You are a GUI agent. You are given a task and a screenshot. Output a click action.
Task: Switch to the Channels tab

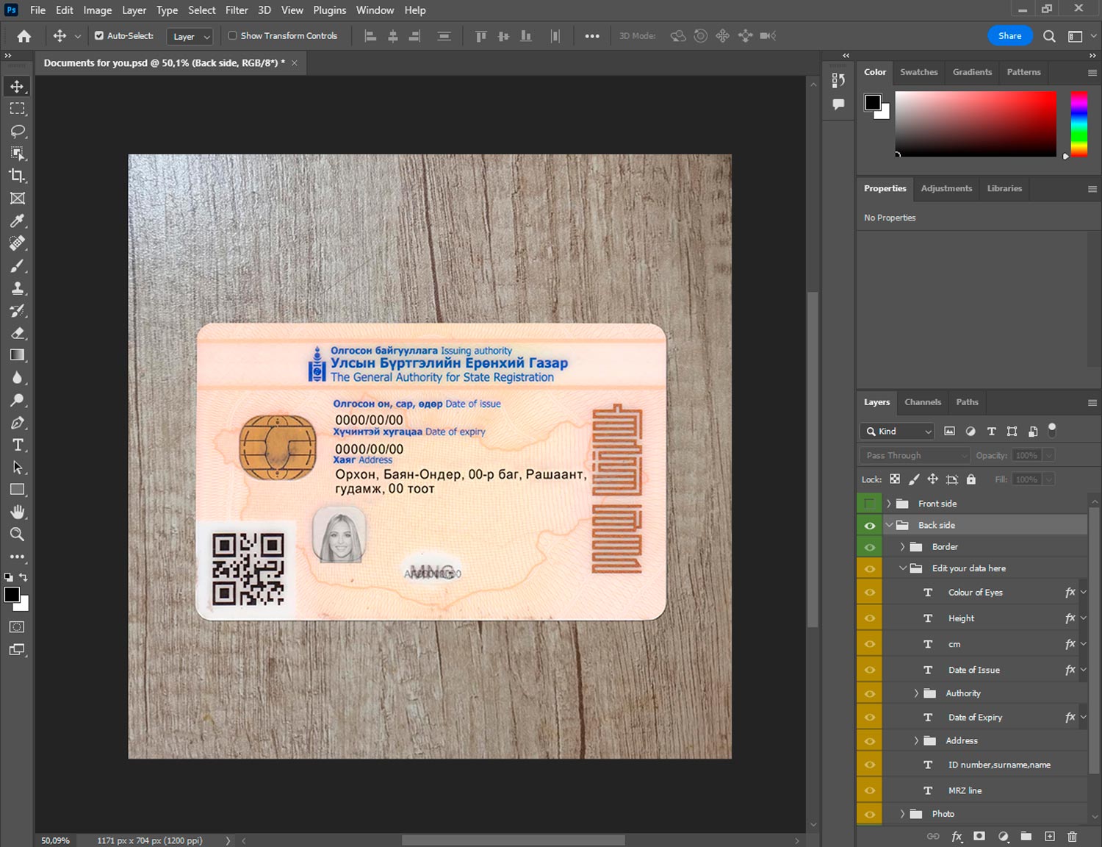922,402
